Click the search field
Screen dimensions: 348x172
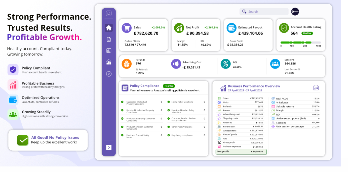point(264,12)
